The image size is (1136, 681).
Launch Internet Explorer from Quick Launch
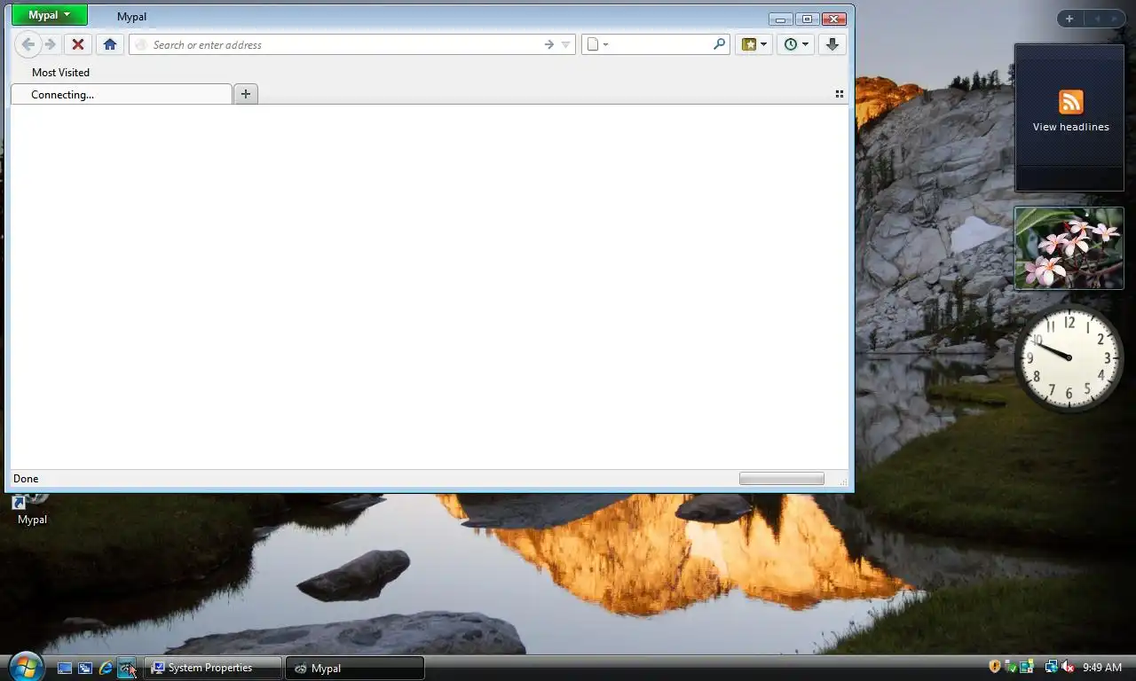[x=106, y=668]
